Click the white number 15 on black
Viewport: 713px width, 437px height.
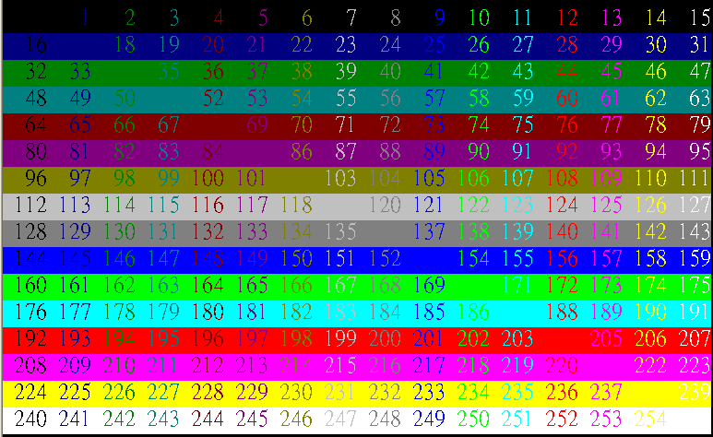(x=700, y=18)
